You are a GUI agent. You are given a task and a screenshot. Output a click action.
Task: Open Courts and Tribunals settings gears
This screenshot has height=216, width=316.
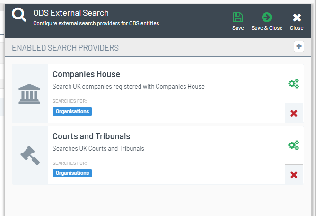[x=294, y=145]
